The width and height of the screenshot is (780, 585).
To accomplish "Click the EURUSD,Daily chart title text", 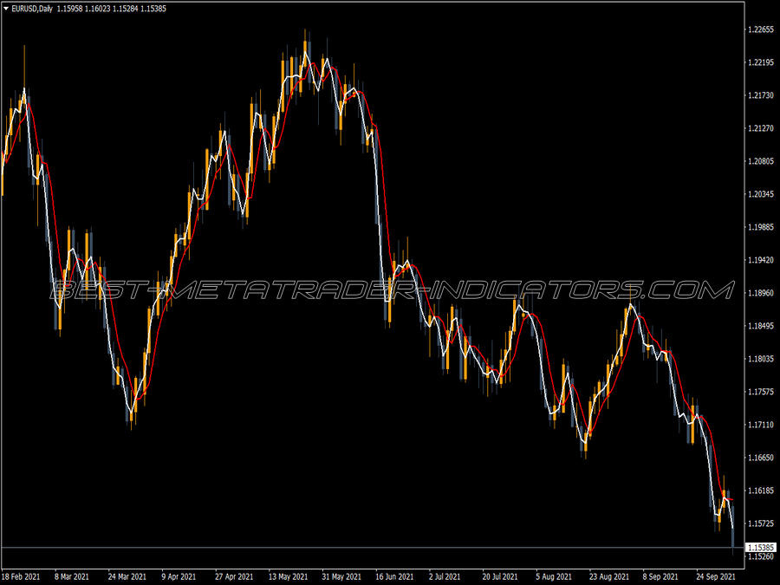I will (32, 9).
